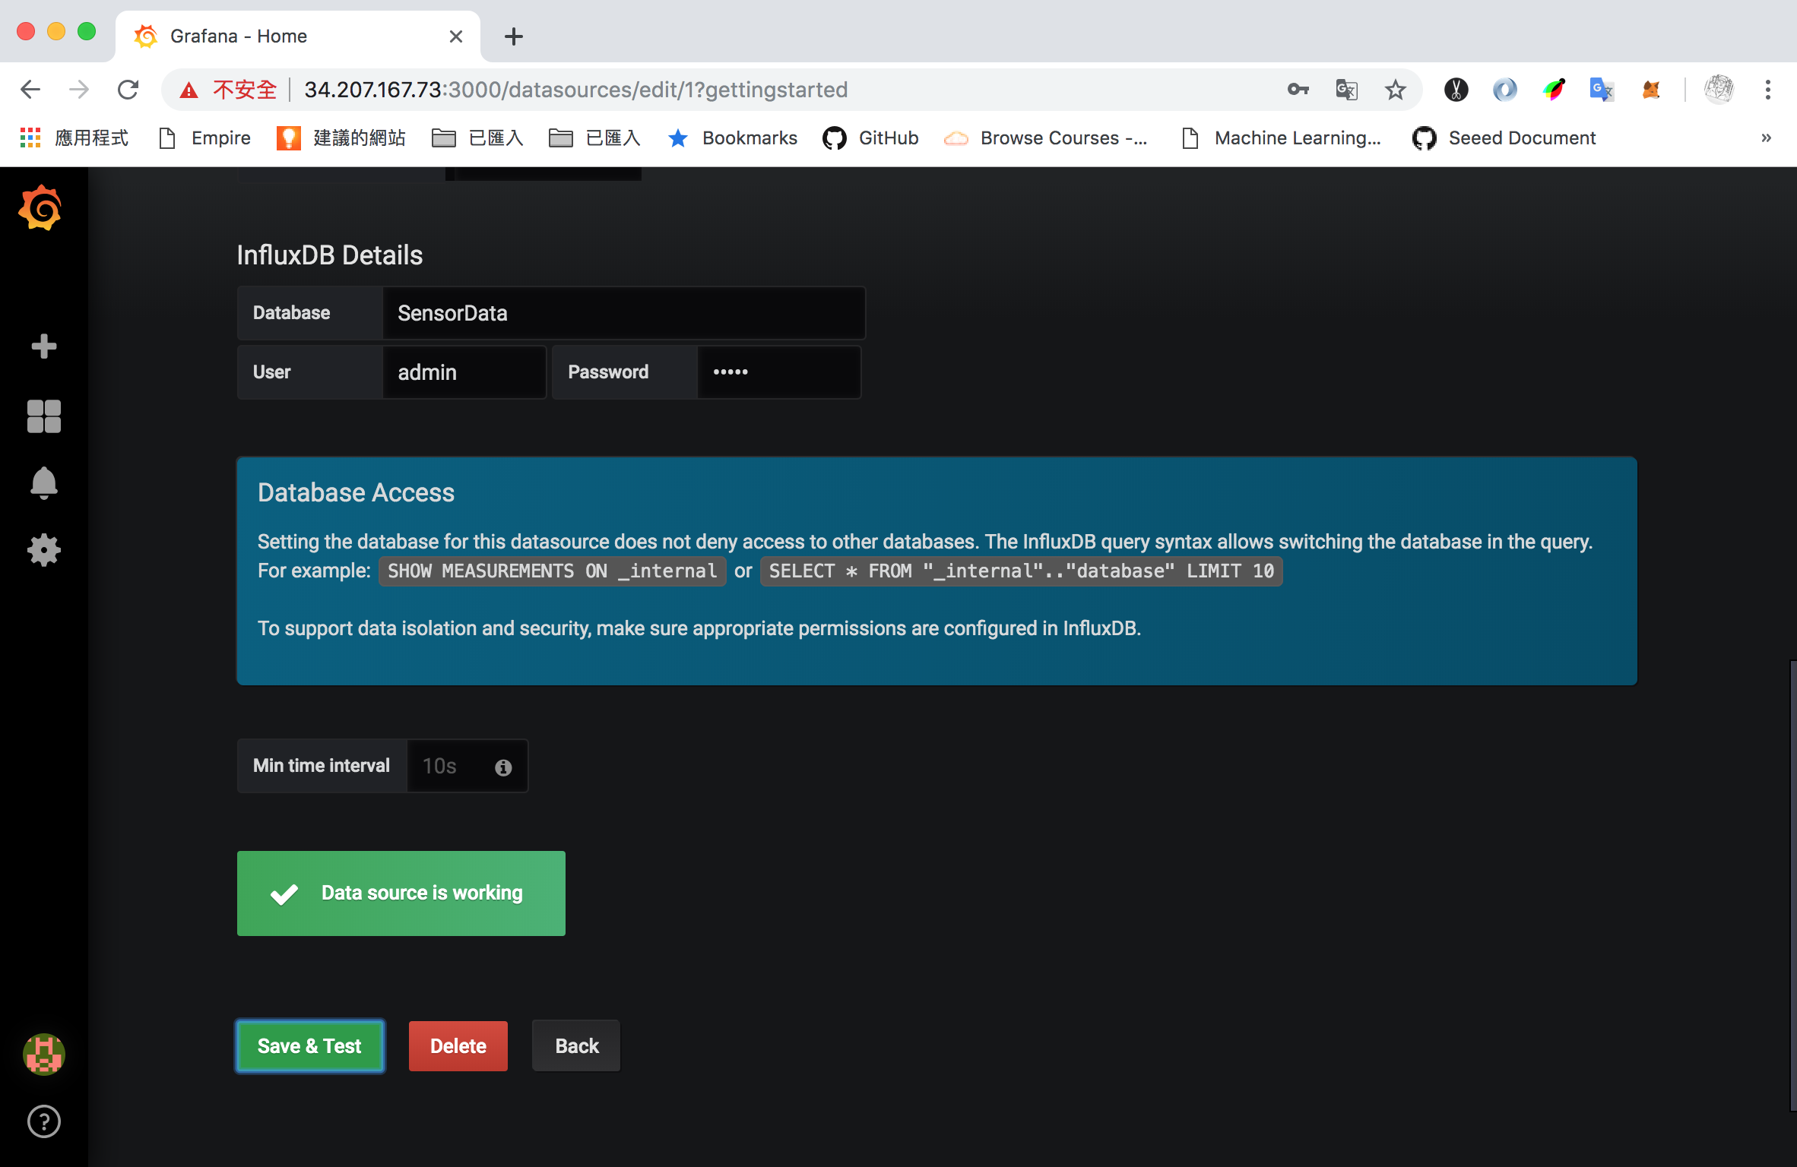
Task: Open the GitHub bookmark
Action: [871, 138]
